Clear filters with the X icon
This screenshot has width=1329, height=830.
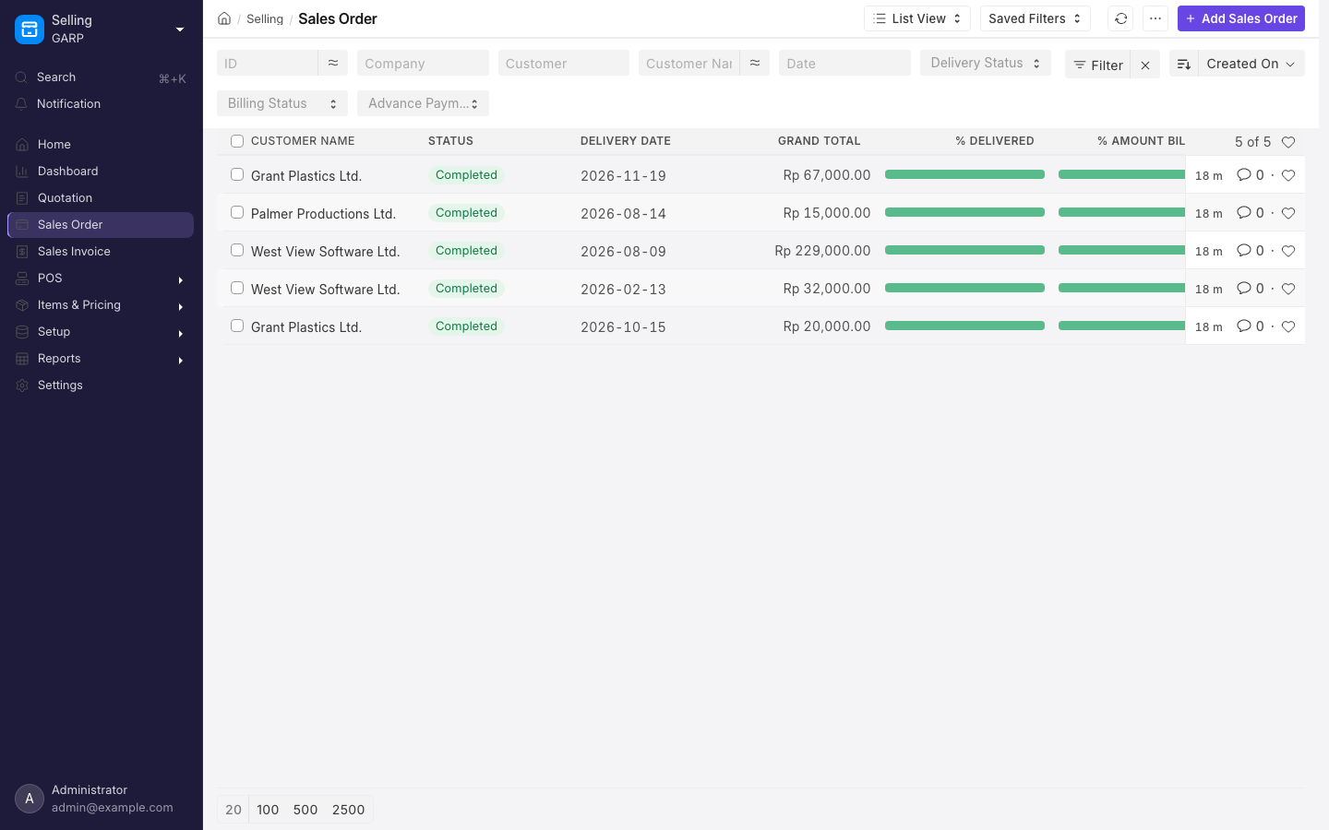click(x=1145, y=65)
